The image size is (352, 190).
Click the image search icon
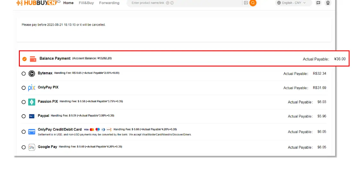[246, 3]
